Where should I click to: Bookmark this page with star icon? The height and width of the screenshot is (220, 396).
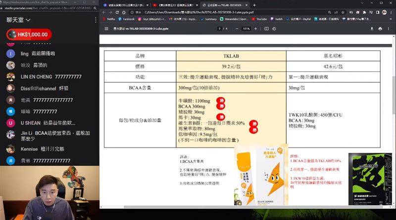(x=343, y=12)
